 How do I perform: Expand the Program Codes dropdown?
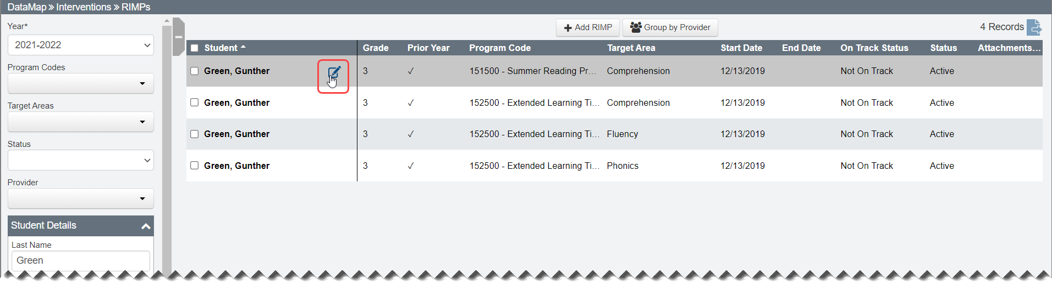point(81,83)
